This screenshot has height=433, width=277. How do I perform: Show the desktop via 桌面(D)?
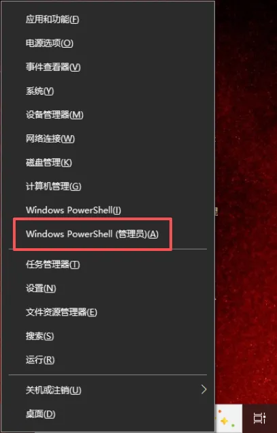108,414
